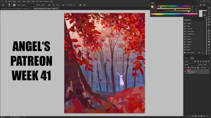The width and height of the screenshot is (211, 118).
Task: Open Opacity value dropdown in options bar
Action: point(46,5)
